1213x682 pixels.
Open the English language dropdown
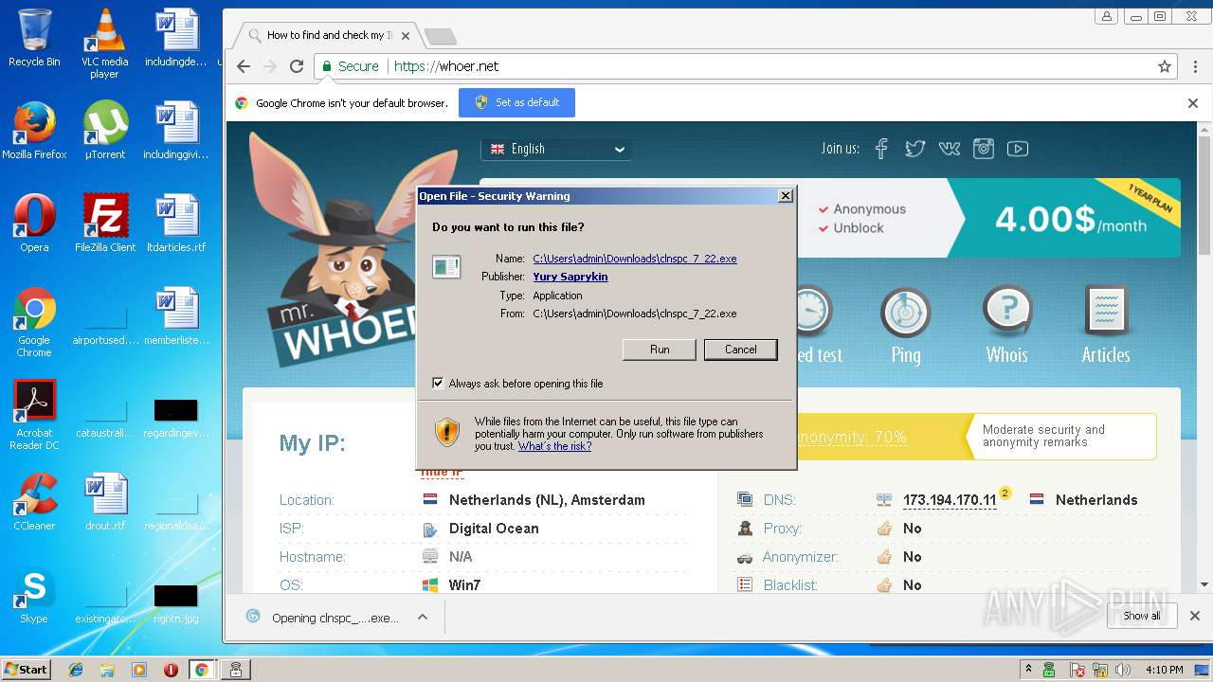tap(556, 149)
